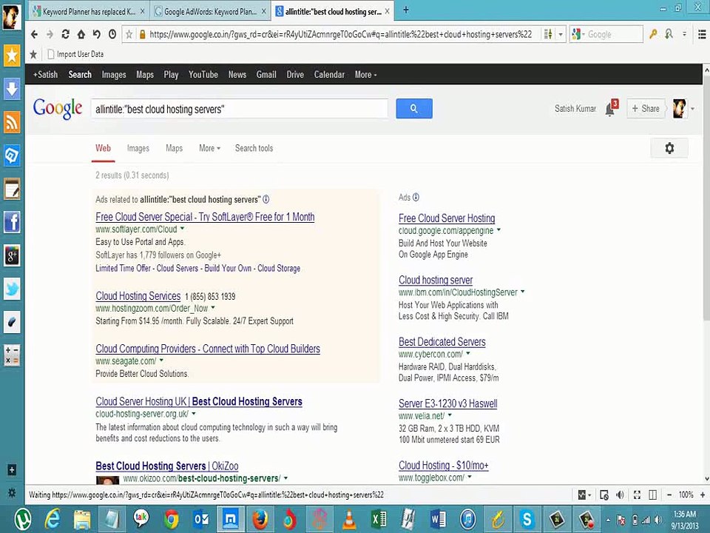Expand More filter under search box
Viewport: 710px width, 533px height.
209,148
